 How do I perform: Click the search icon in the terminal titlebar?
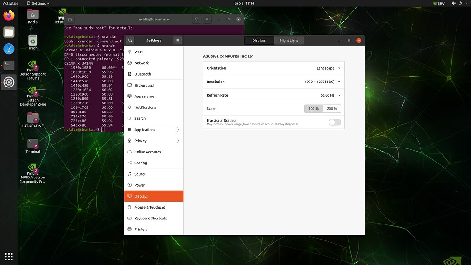[197, 19]
